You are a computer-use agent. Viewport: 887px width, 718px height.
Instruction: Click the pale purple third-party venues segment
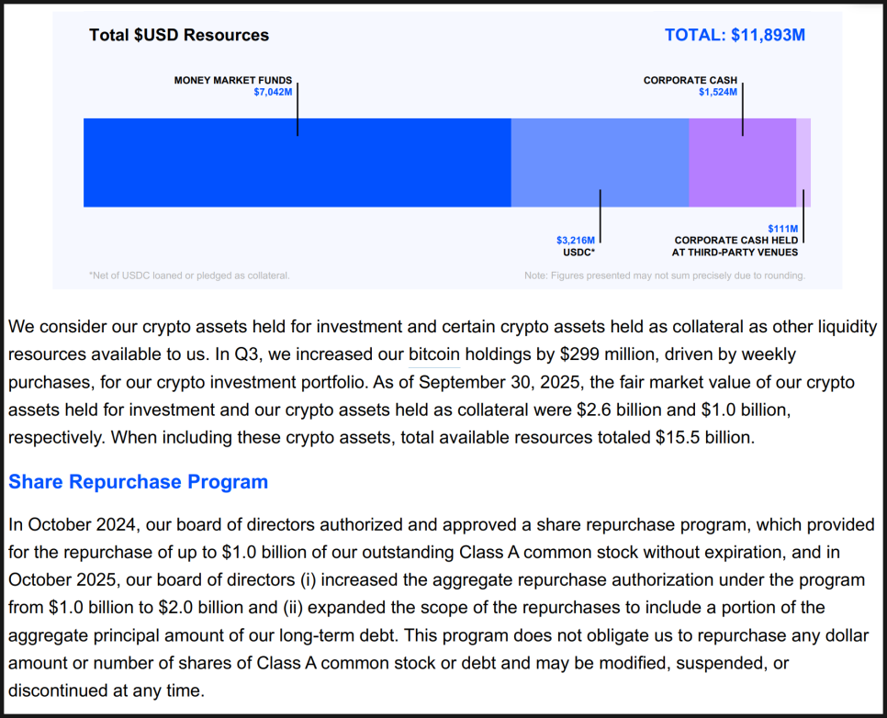(x=803, y=163)
